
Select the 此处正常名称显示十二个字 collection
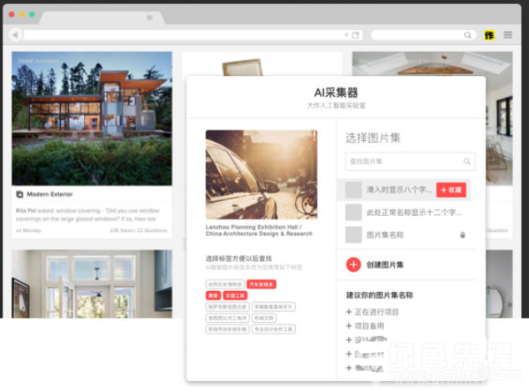[403, 213]
